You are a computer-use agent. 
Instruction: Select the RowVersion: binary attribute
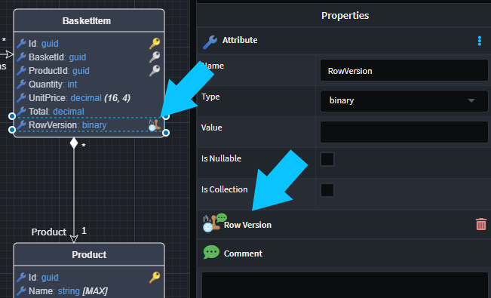click(68, 125)
